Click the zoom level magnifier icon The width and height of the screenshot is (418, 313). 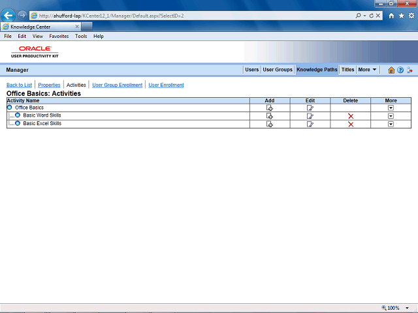tap(384, 308)
